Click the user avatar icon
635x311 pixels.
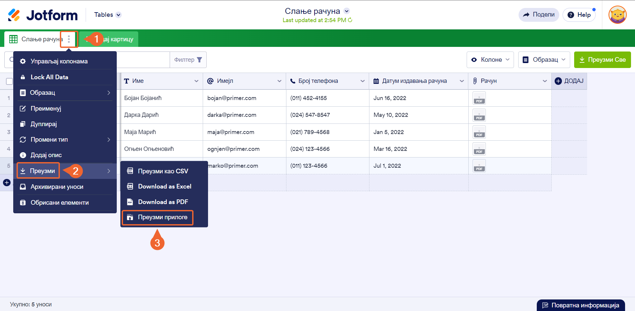(x=617, y=15)
